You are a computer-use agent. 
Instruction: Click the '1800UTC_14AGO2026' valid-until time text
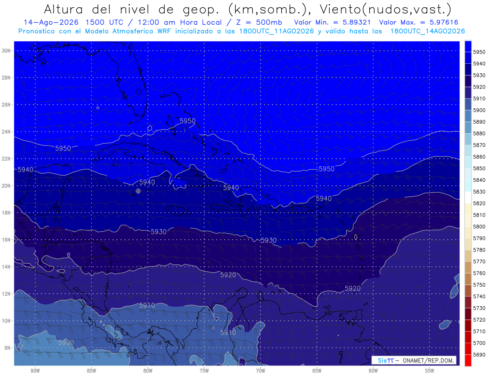[427, 31]
